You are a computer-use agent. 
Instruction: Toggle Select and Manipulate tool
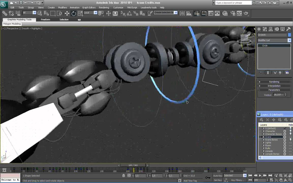click(x=108, y=13)
